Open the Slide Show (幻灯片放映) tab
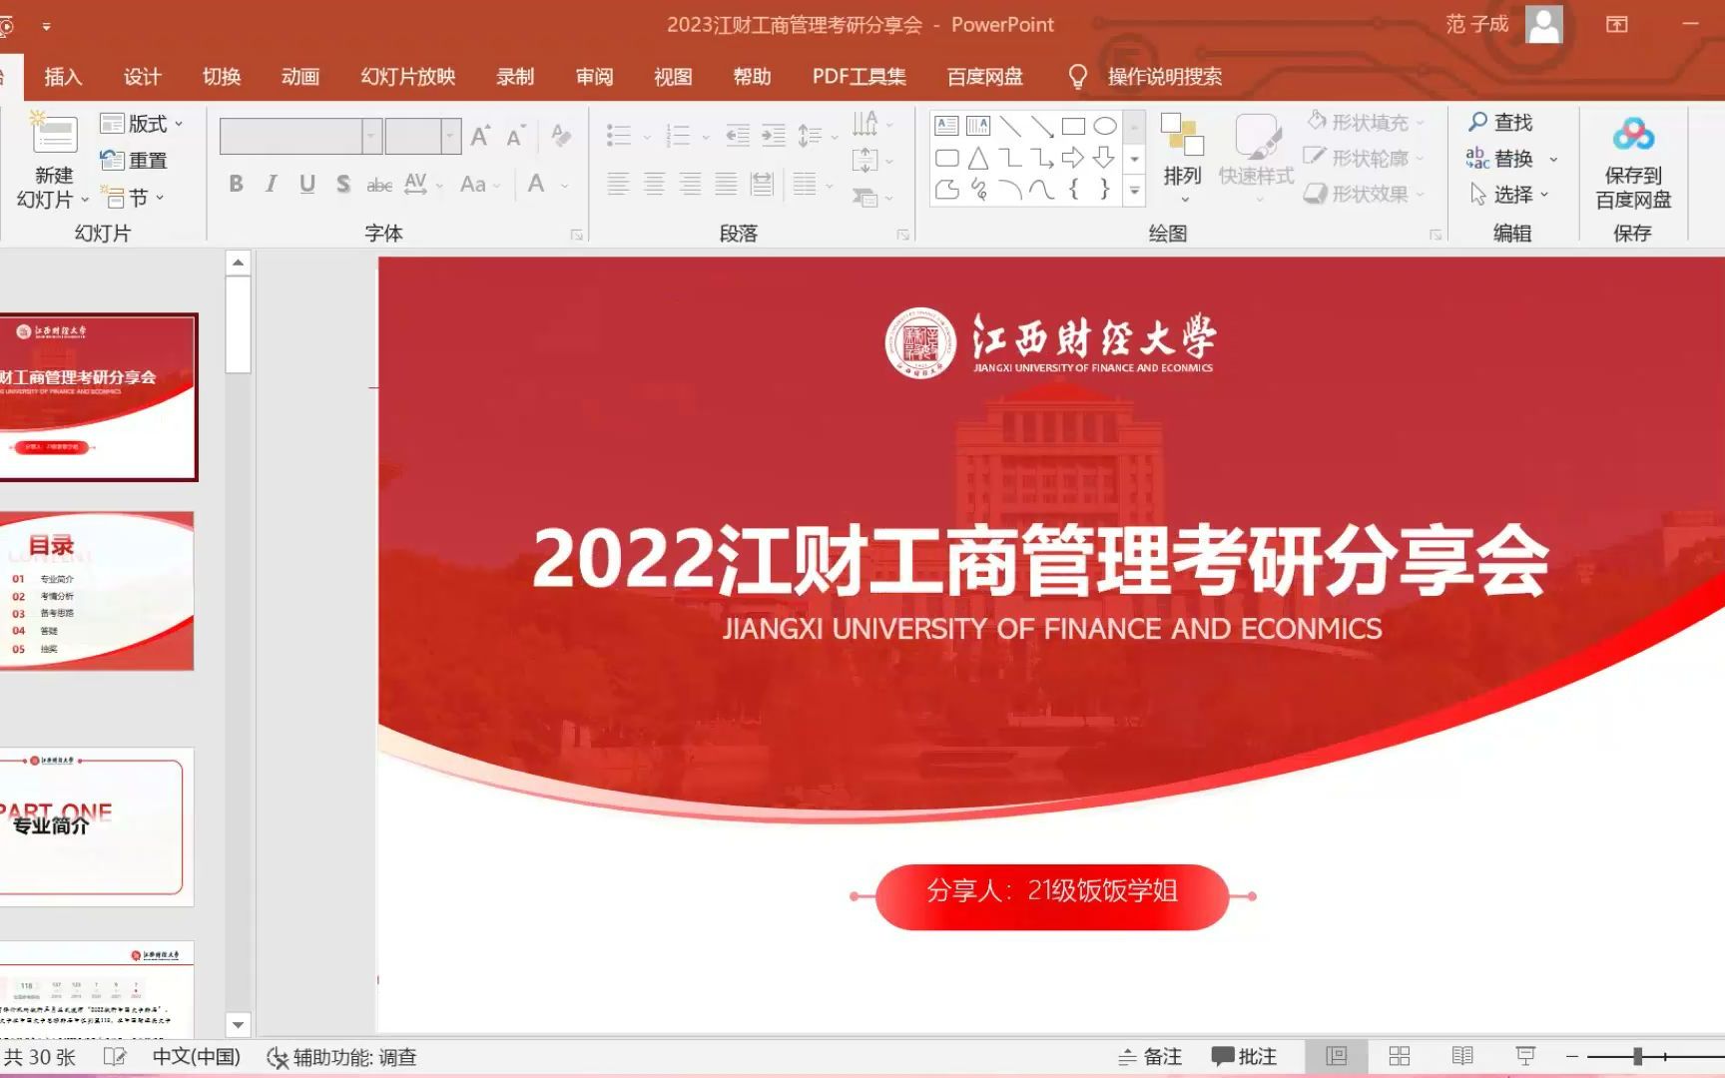The width and height of the screenshot is (1725, 1078). (x=407, y=77)
